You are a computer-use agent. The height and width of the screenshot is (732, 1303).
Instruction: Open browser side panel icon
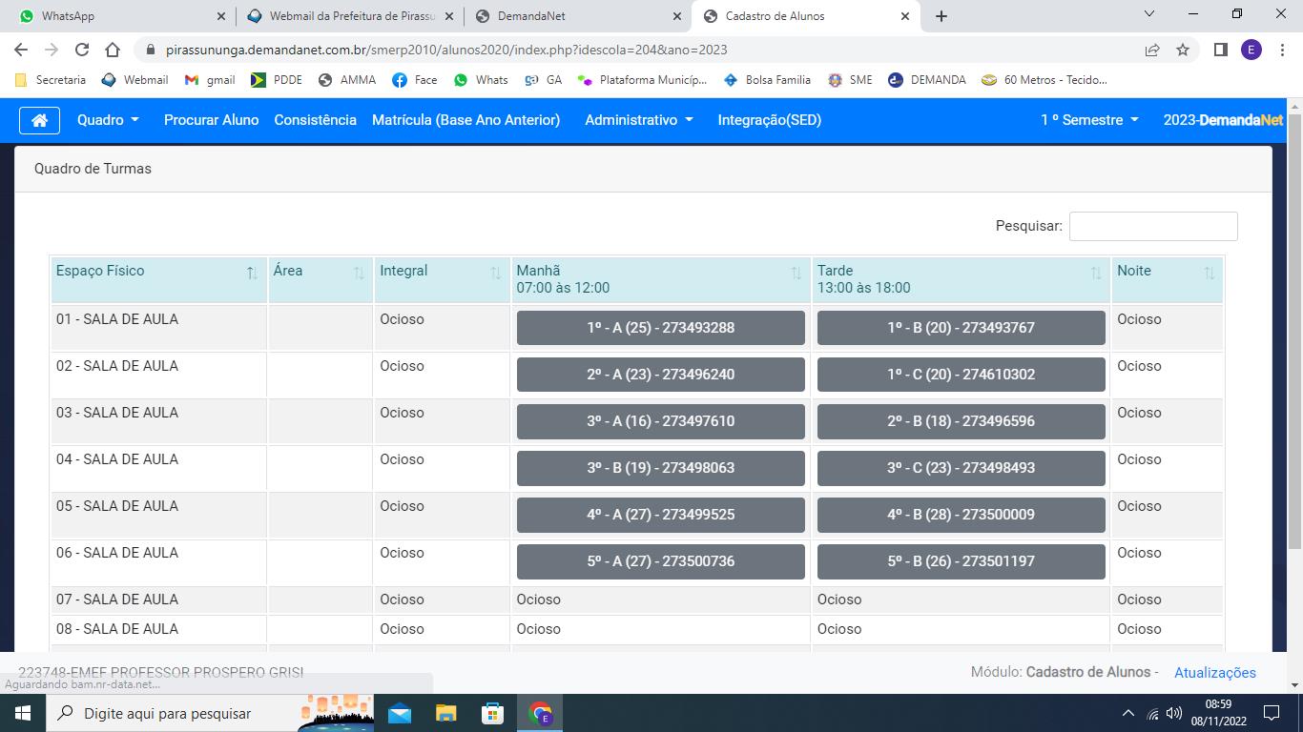click(1220, 50)
